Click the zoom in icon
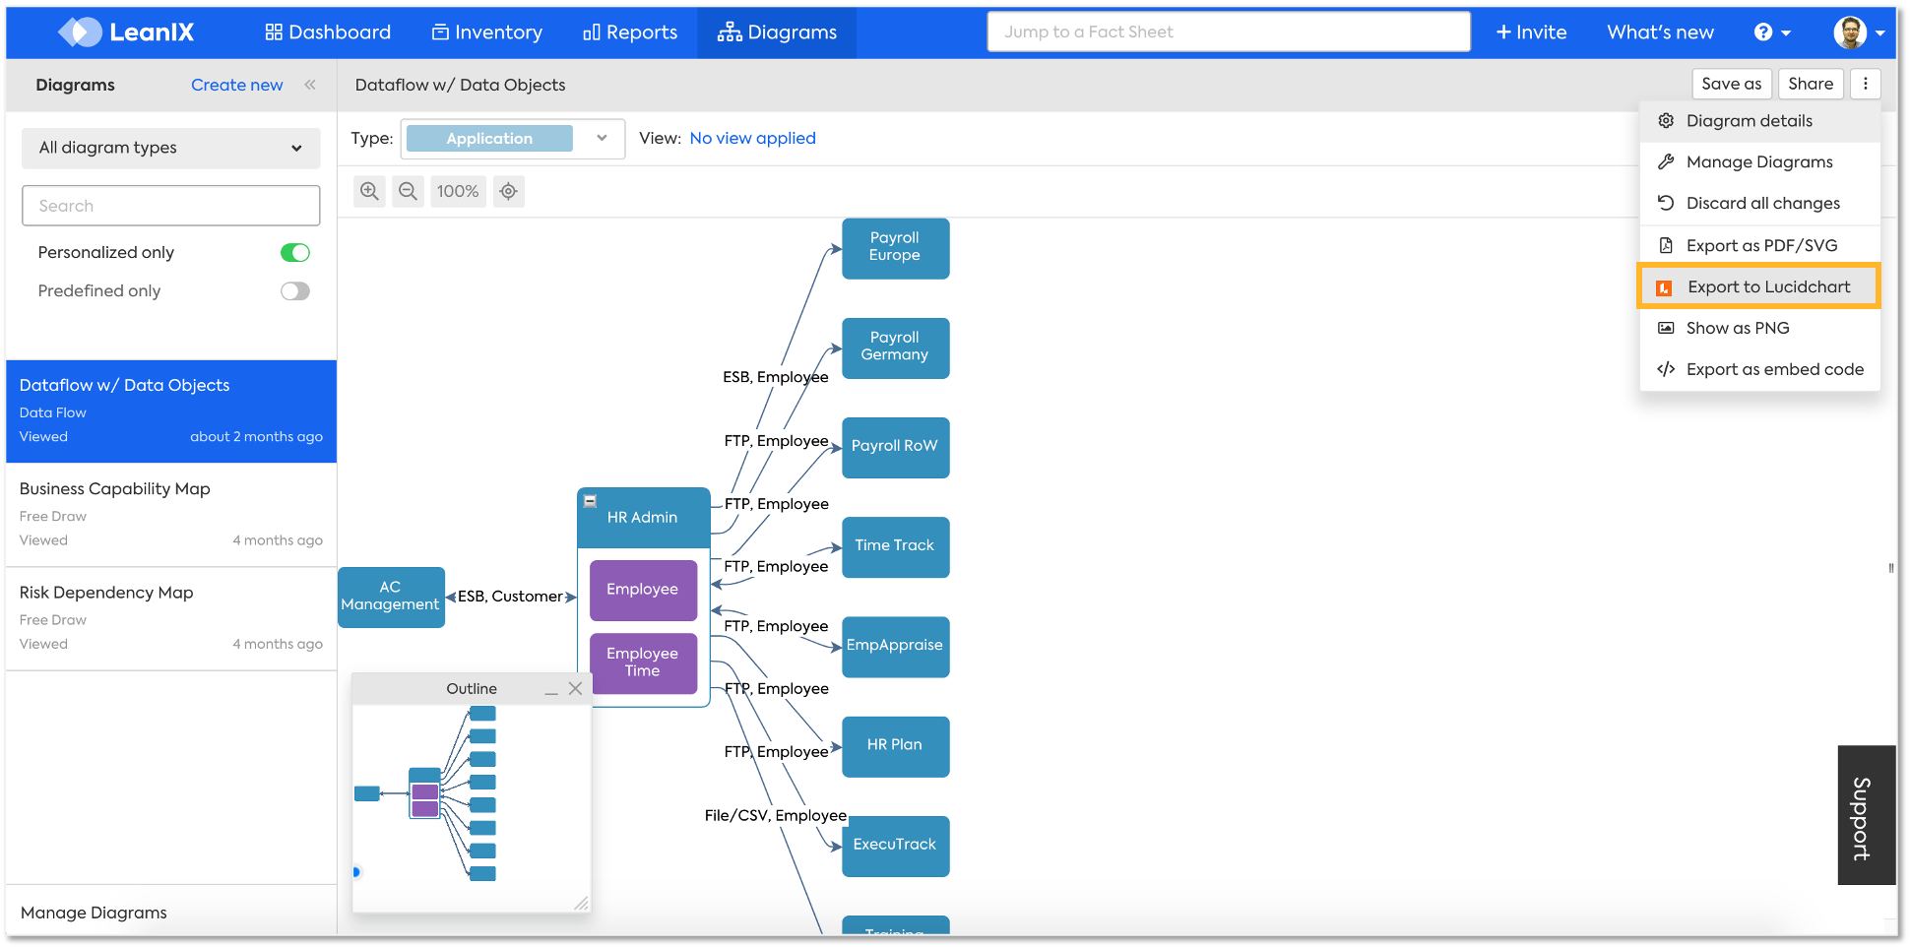 click(369, 191)
